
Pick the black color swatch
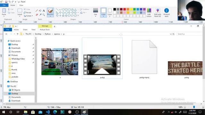(x=115, y=9)
